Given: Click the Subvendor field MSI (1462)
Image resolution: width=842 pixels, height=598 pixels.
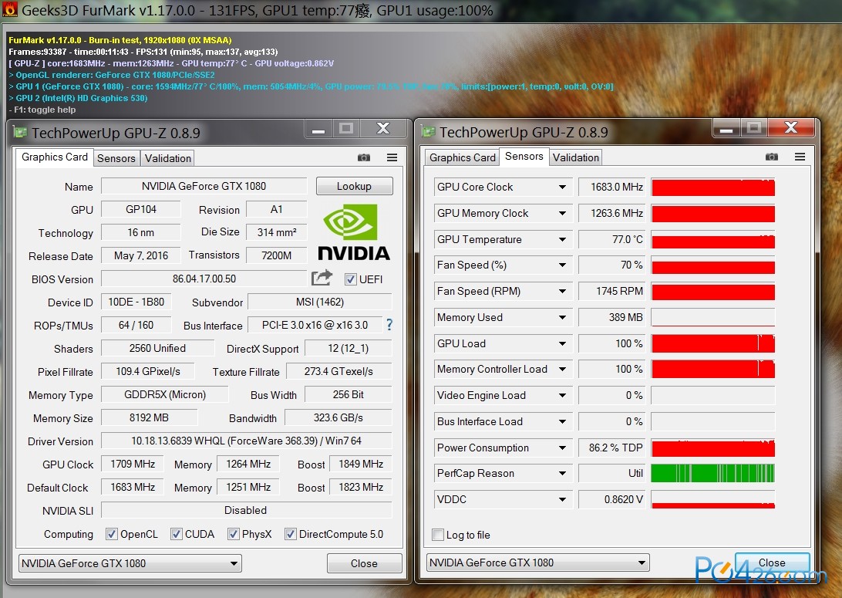Looking at the screenshot, I should [319, 302].
